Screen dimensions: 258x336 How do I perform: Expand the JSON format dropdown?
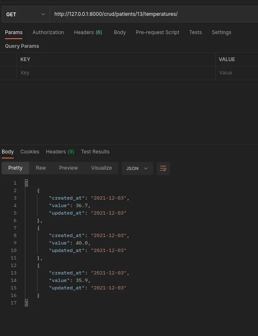(137, 168)
